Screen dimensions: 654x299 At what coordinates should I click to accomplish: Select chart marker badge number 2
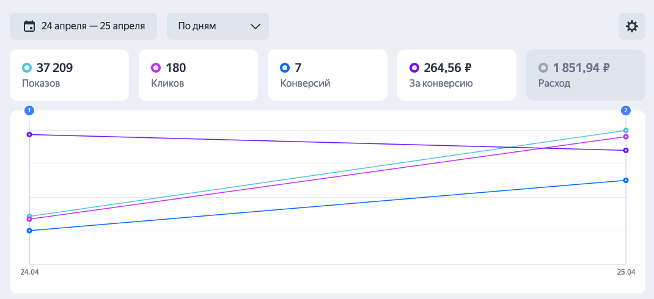tap(626, 110)
